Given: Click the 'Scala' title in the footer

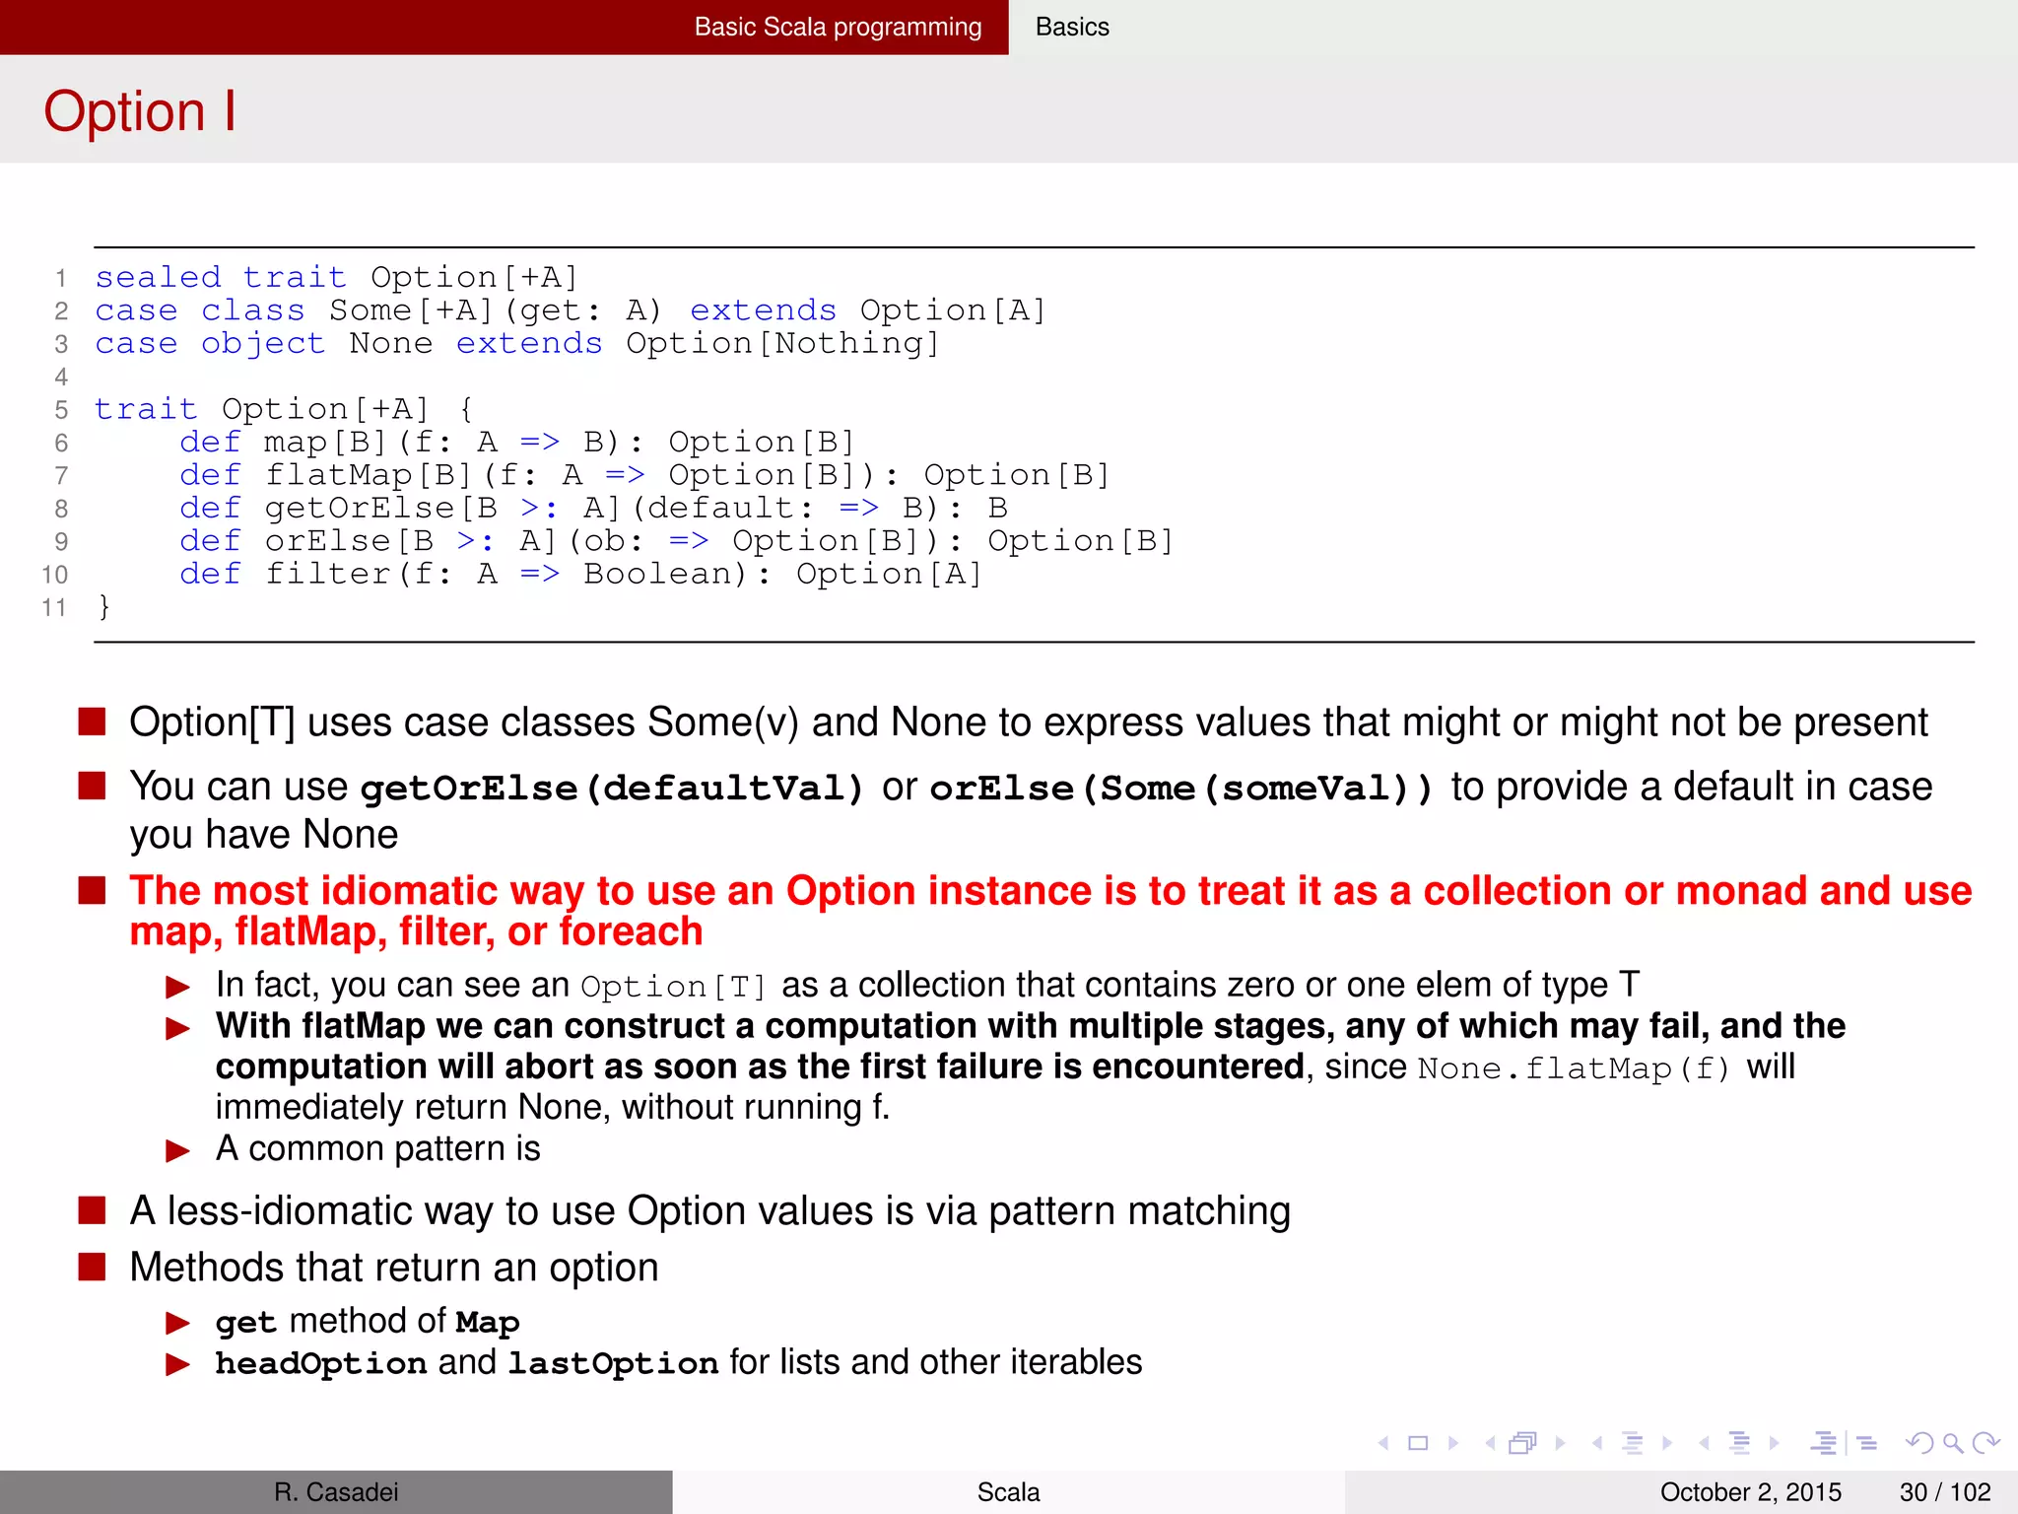Looking at the screenshot, I should [x=1008, y=1492].
